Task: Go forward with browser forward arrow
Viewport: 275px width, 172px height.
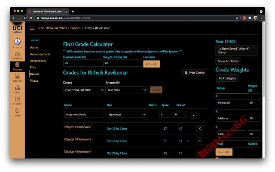Action: (x=19, y=18)
